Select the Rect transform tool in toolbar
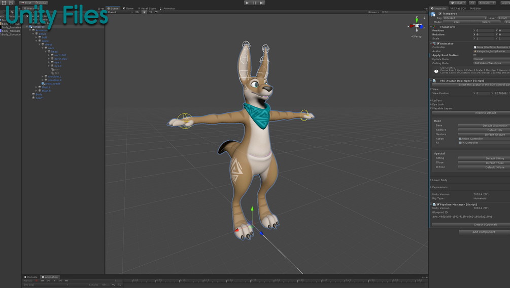 click(4, 3)
